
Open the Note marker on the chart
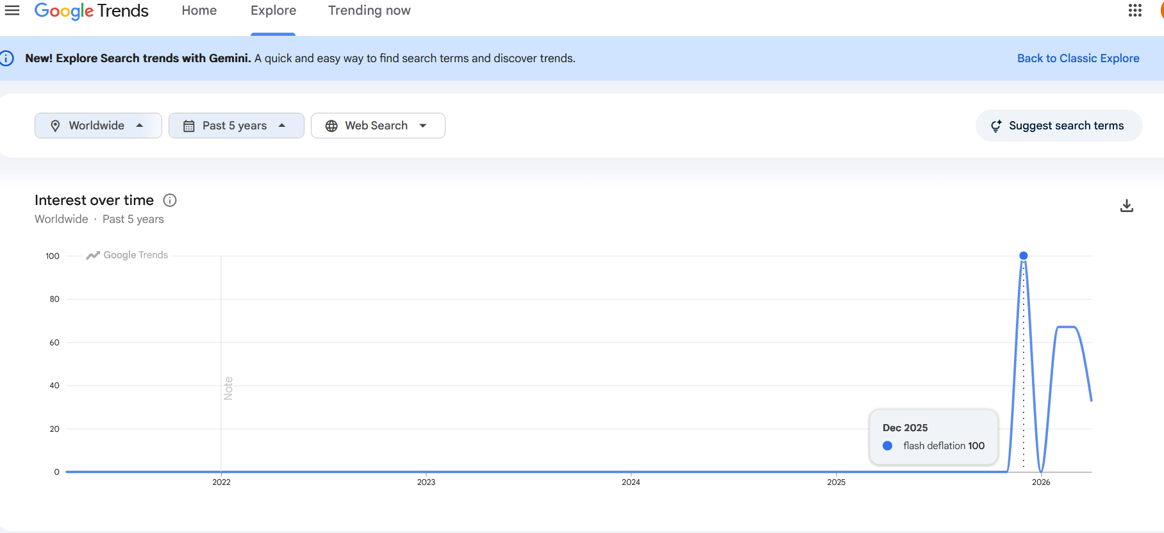click(228, 388)
